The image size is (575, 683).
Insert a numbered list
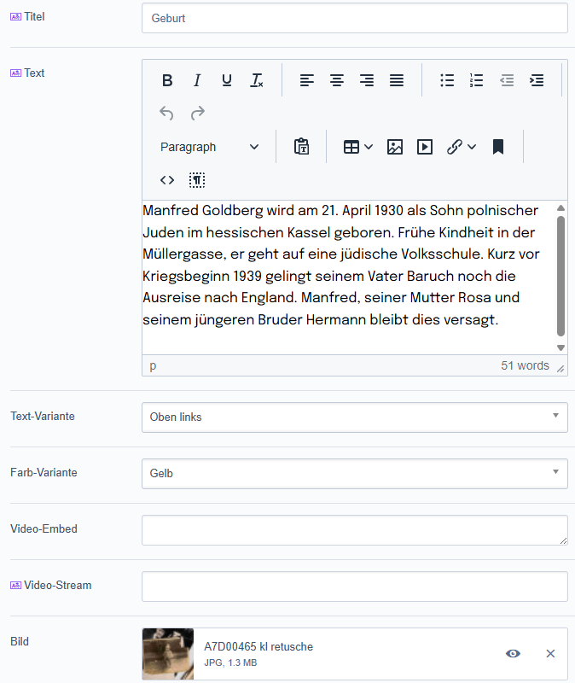[477, 80]
